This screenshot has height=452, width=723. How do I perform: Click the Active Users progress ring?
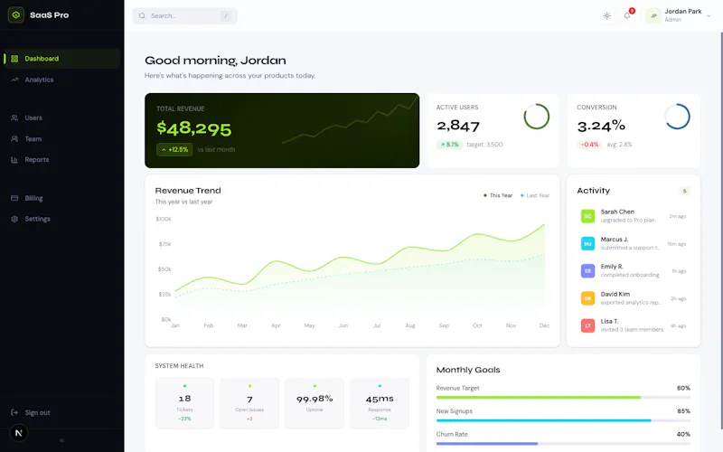point(537,117)
